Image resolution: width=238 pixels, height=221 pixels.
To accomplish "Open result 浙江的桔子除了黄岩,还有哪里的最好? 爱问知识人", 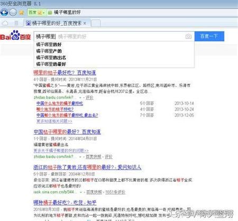I will point(87,167).
